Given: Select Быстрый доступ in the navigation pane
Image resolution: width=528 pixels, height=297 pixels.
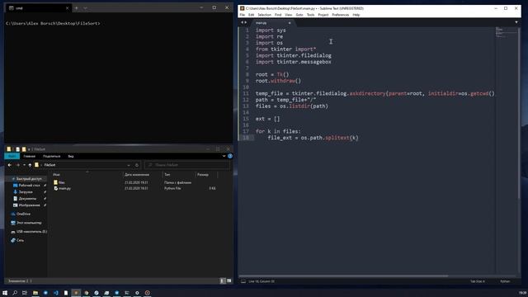Looking at the screenshot, I should pos(26,179).
